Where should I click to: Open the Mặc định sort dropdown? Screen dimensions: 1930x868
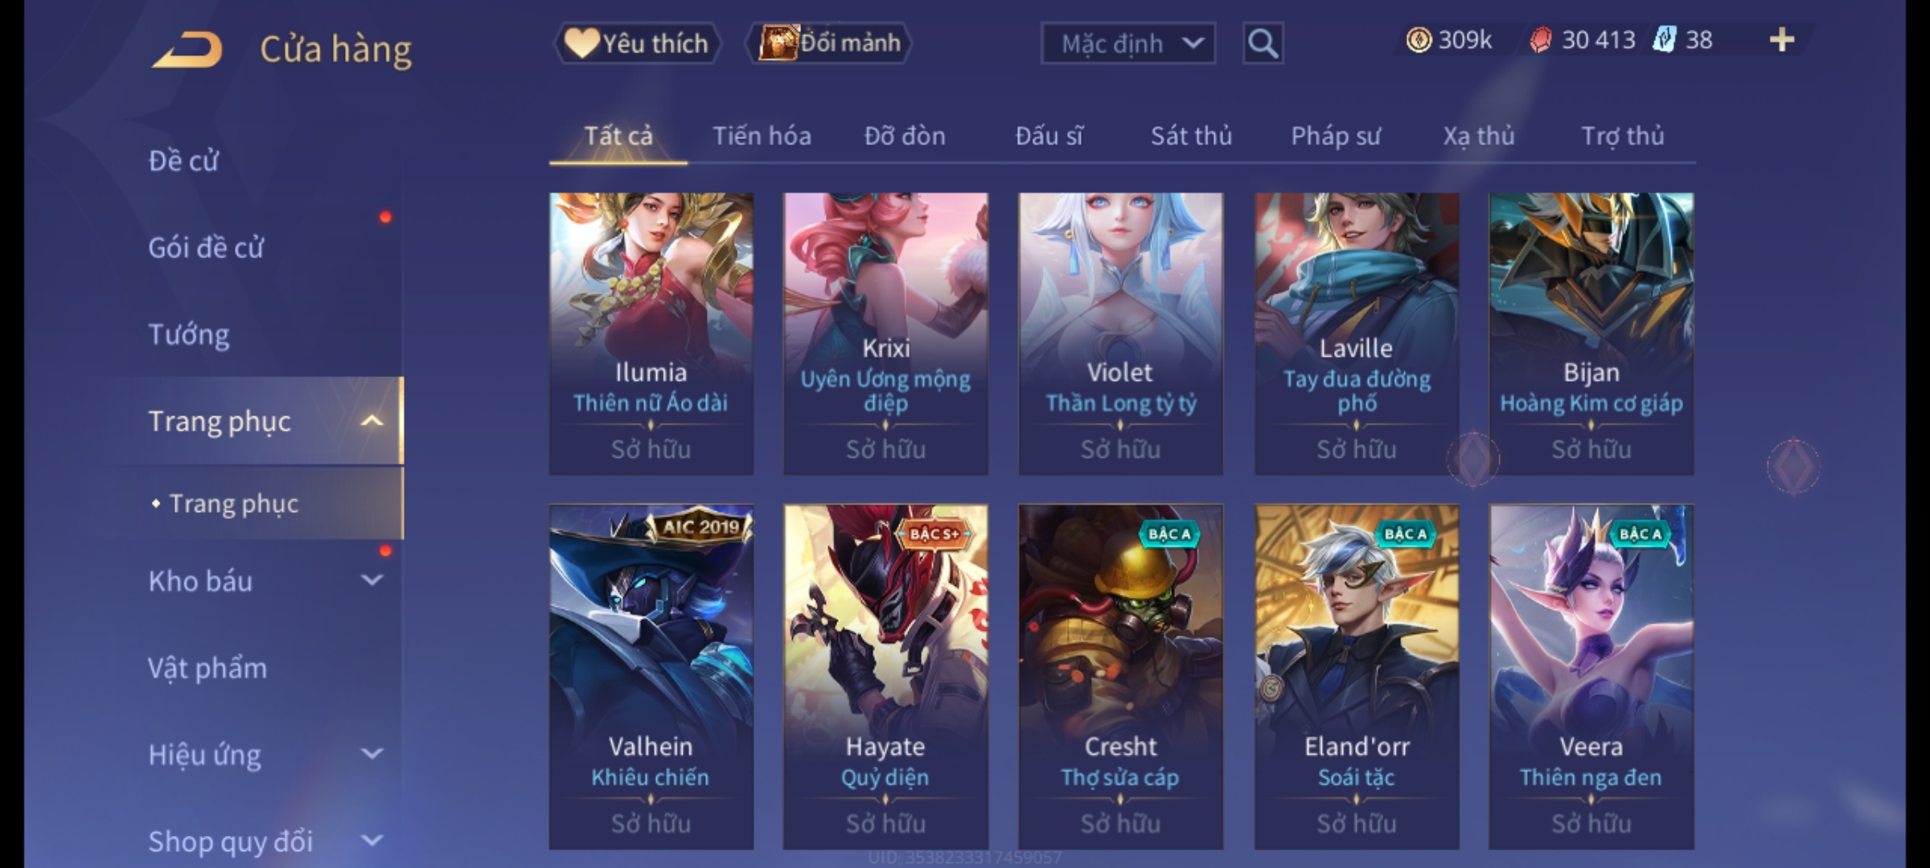1127,43
